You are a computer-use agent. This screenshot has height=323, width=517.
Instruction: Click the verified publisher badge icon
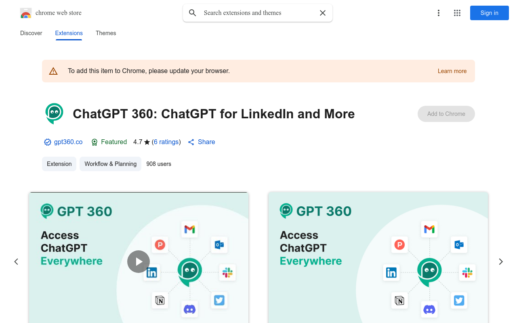tap(48, 142)
